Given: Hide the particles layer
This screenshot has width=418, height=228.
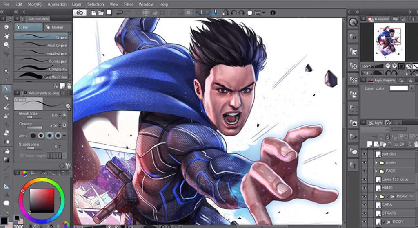Looking at the screenshot, I should 365,154.
